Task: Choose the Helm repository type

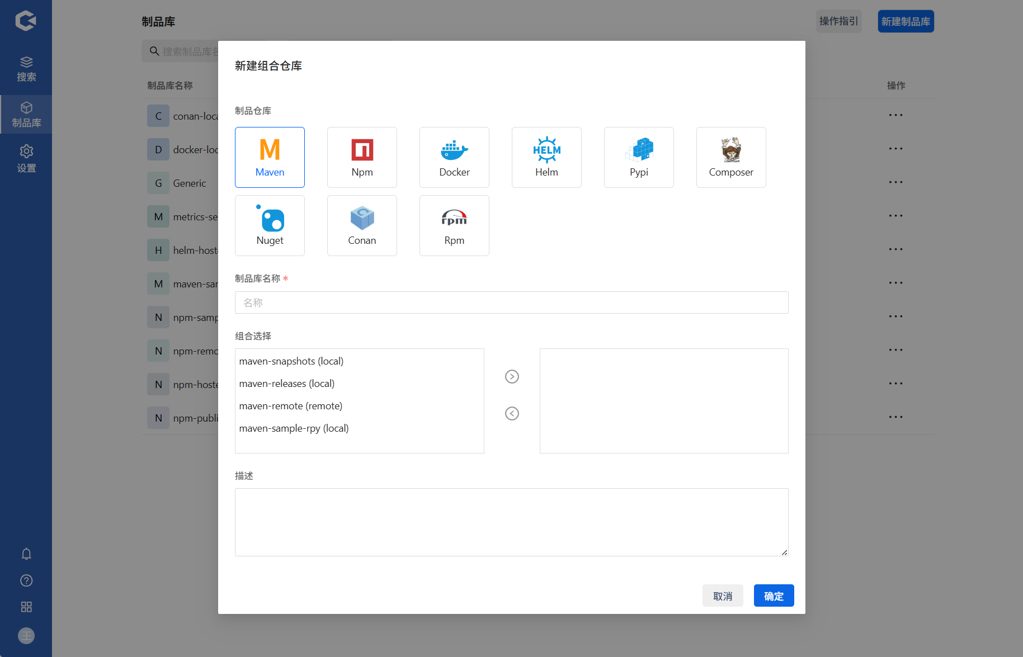Action: [x=546, y=157]
